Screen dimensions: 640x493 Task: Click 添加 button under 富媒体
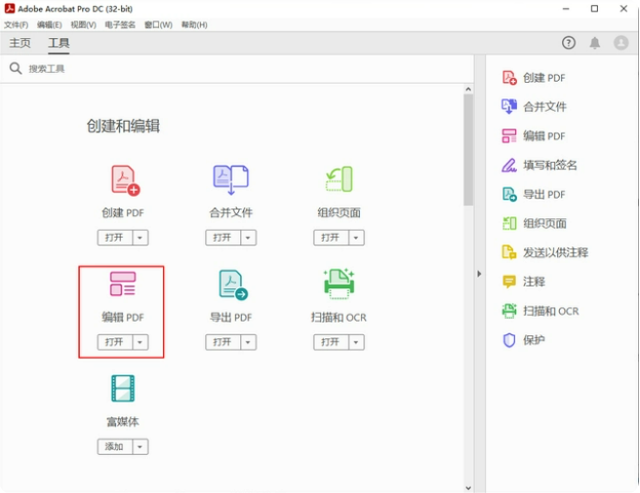[113, 446]
